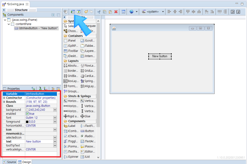The image size is (247, 164).
Task: Click the black foreground color swatch
Action: click(27, 122)
